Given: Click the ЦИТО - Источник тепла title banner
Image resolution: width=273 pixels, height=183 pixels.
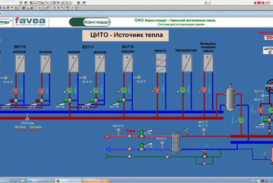Looking at the screenshot, I should (x=125, y=36).
